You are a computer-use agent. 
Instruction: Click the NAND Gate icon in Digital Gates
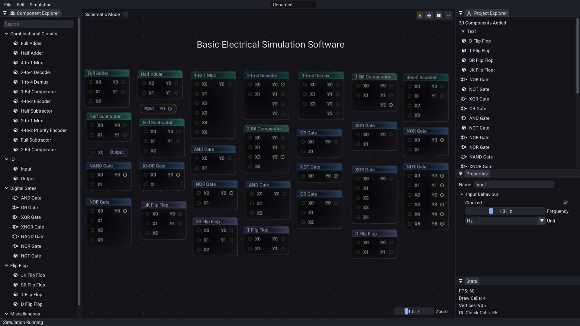click(x=15, y=237)
